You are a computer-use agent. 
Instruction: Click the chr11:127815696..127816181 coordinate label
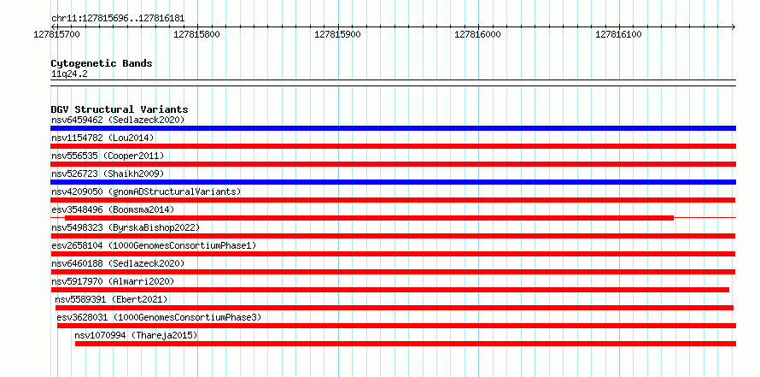(x=118, y=19)
